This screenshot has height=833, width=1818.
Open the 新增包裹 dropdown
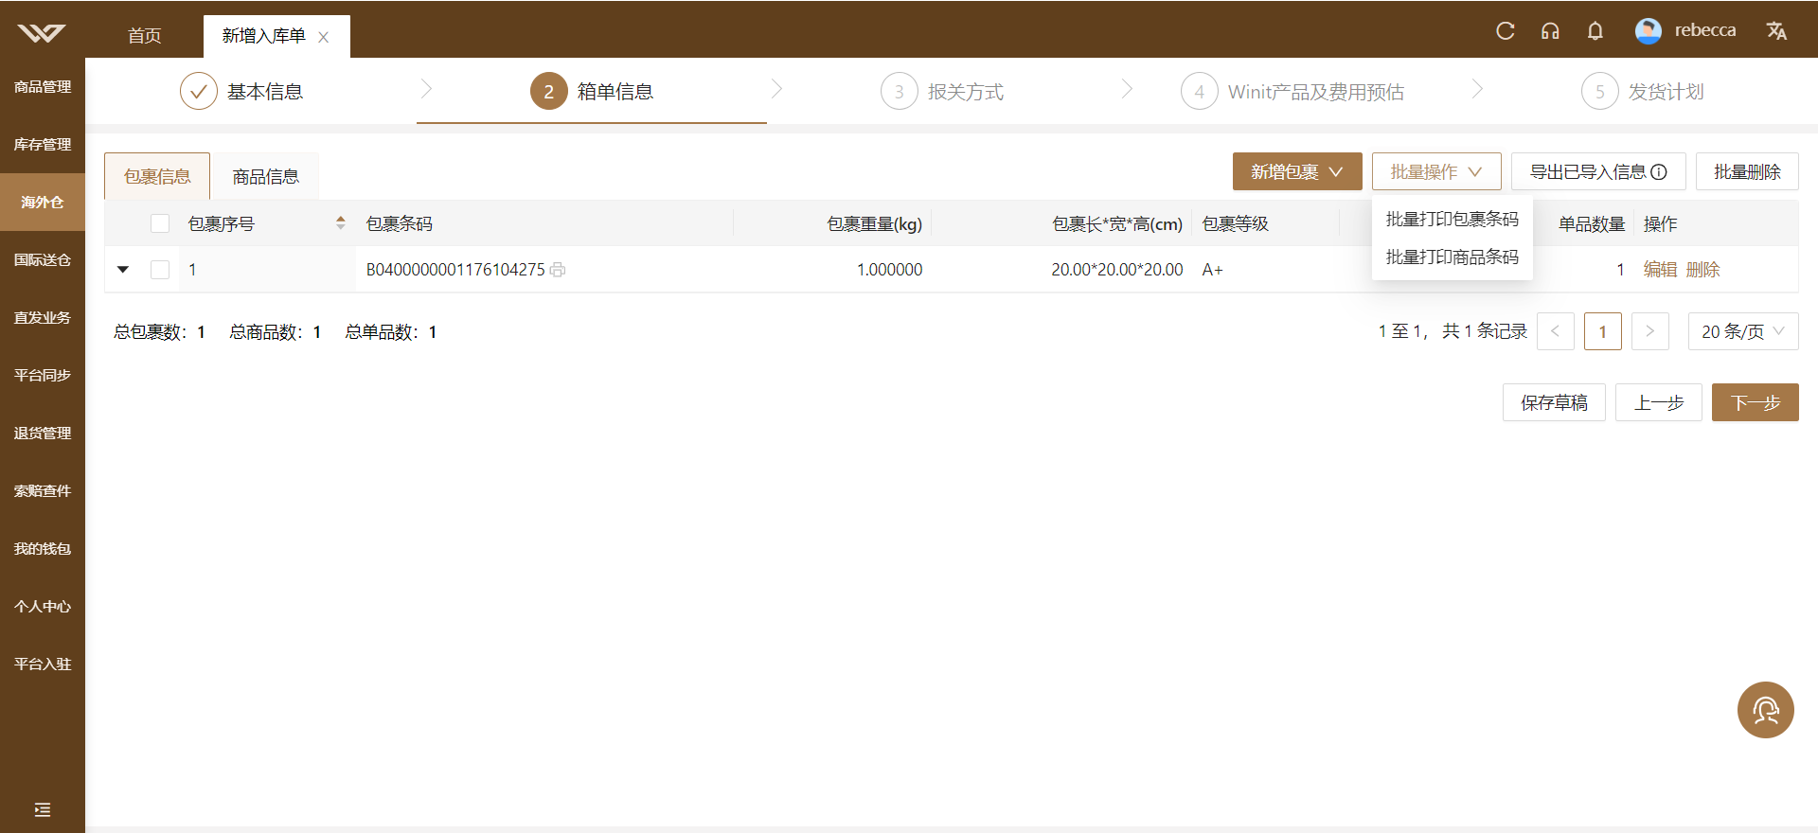[x=1297, y=171]
